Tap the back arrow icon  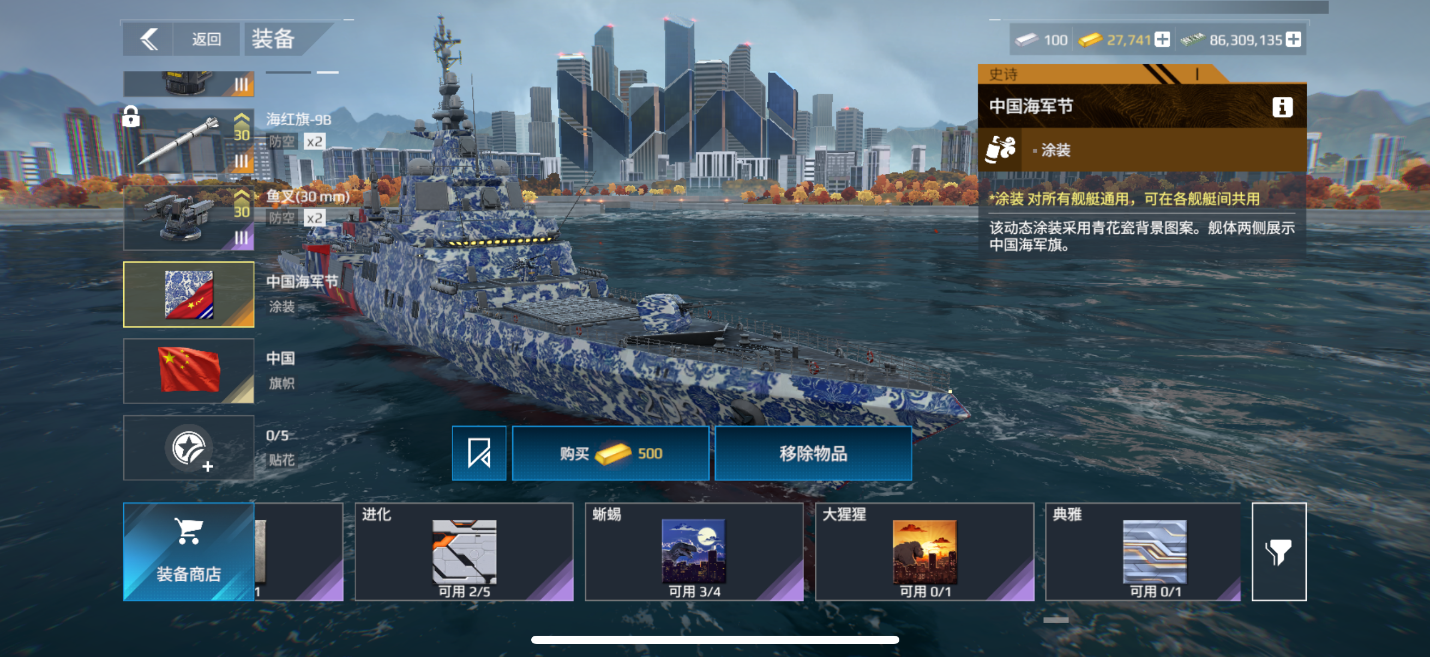coord(149,39)
